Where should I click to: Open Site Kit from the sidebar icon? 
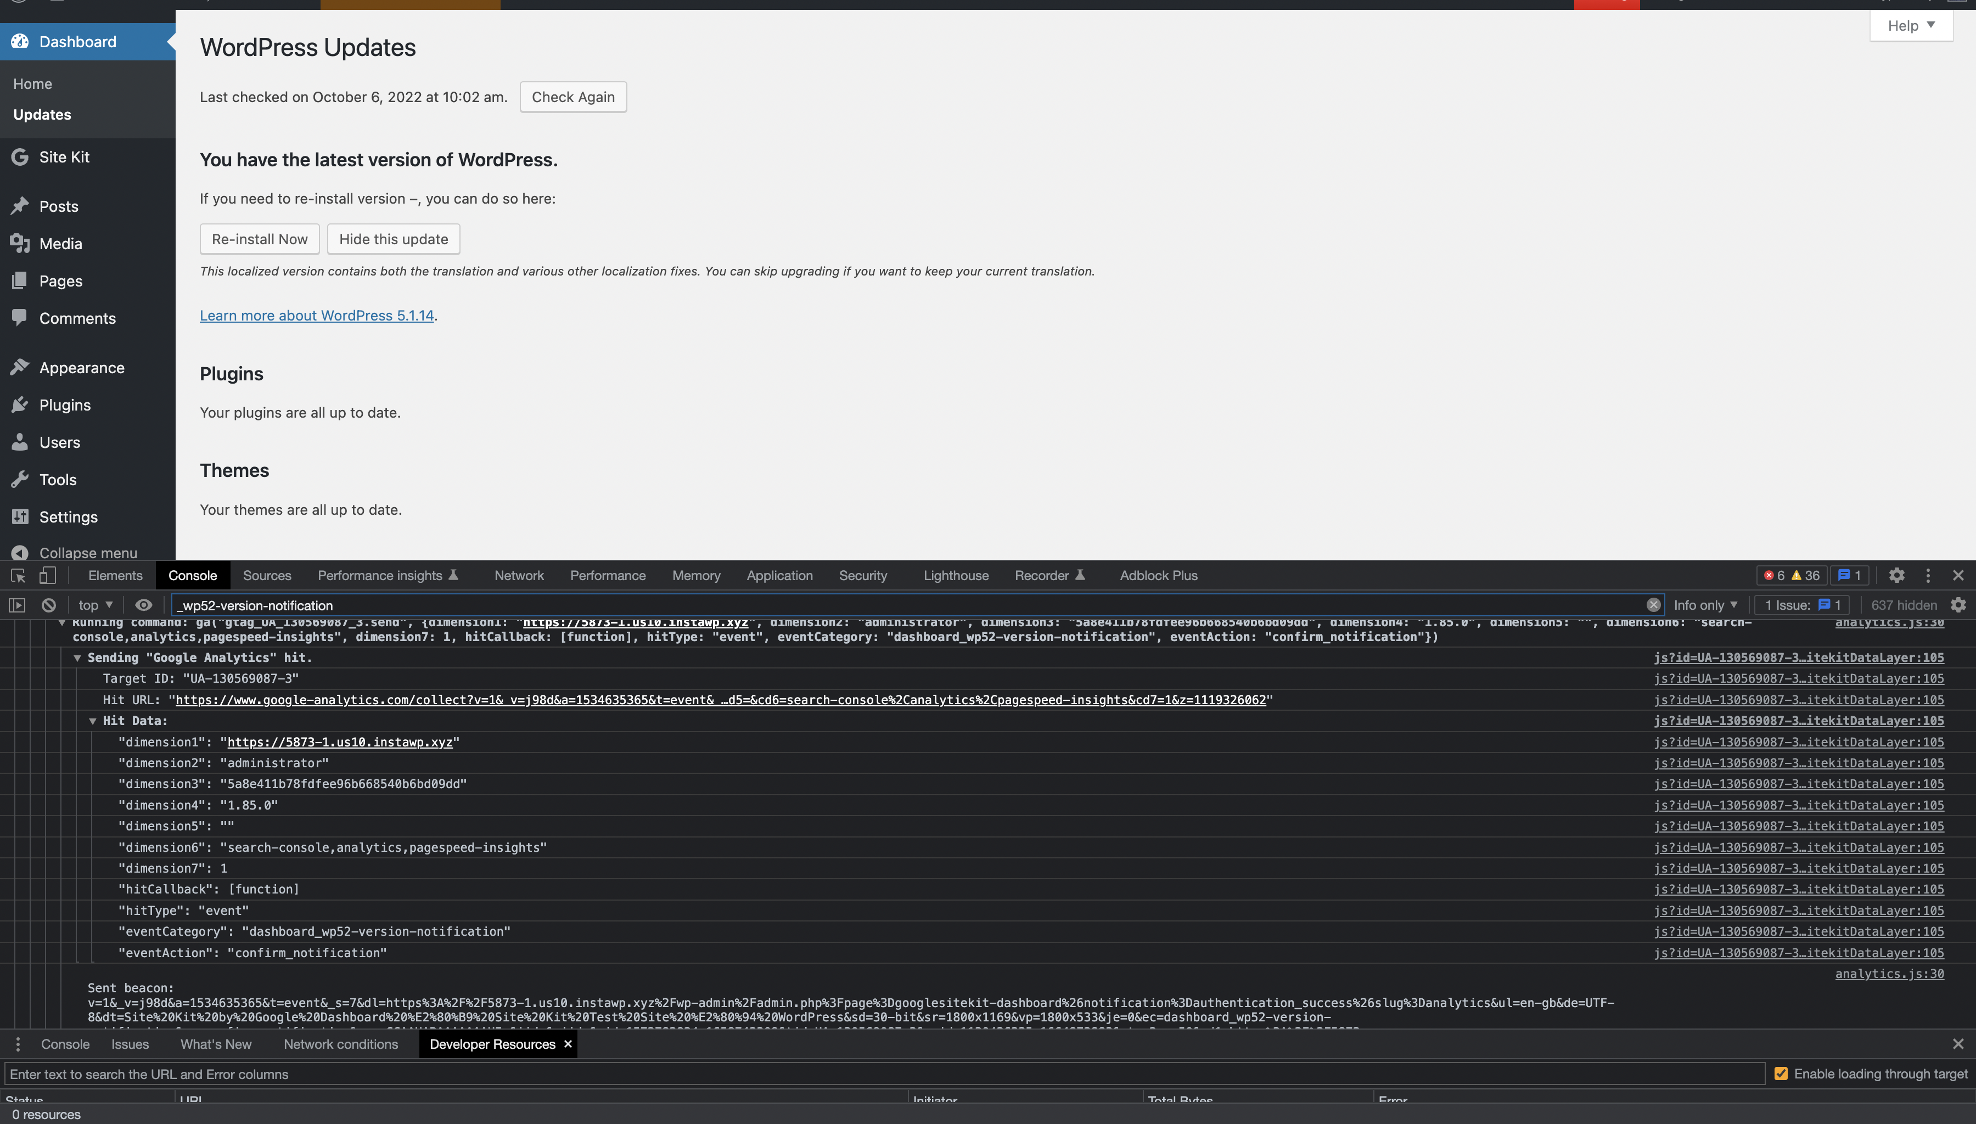tap(20, 157)
